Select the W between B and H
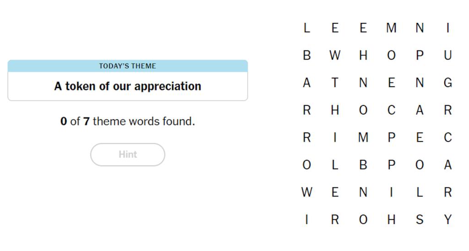 pyautogui.click(x=335, y=55)
